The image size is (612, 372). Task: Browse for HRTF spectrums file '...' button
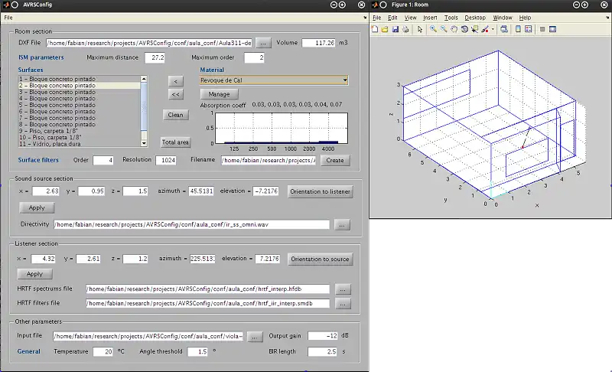(x=342, y=289)
